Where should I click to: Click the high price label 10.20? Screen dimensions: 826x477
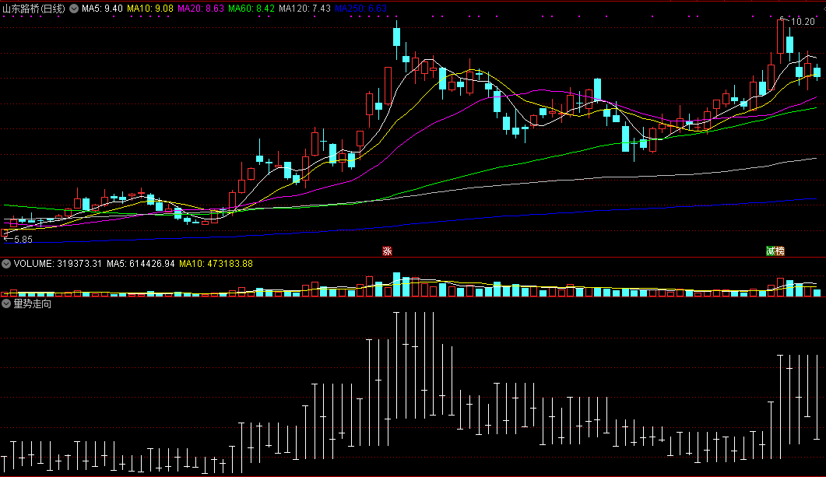coord(803,22)
